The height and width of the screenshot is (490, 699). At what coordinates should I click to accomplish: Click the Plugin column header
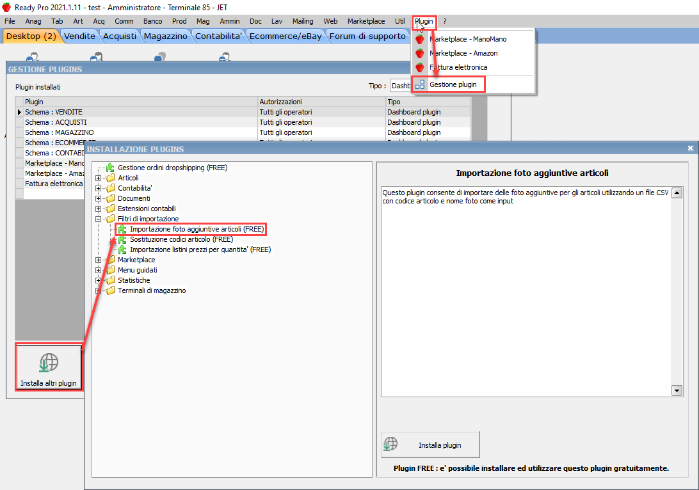[x=140, y=102]
